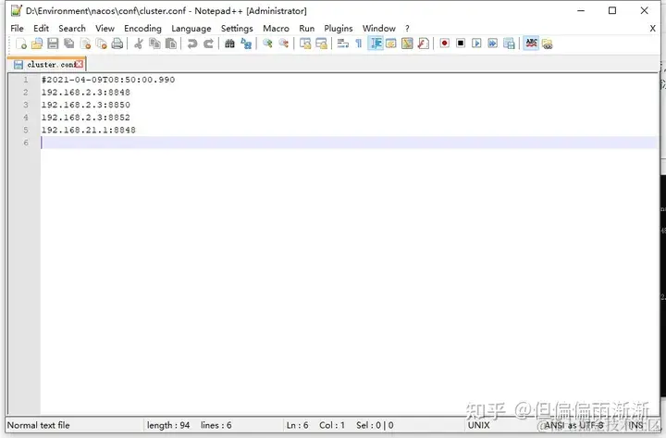Click the UNIX line-ending status field
Screen dimensions: 666x438
(479, 425)
